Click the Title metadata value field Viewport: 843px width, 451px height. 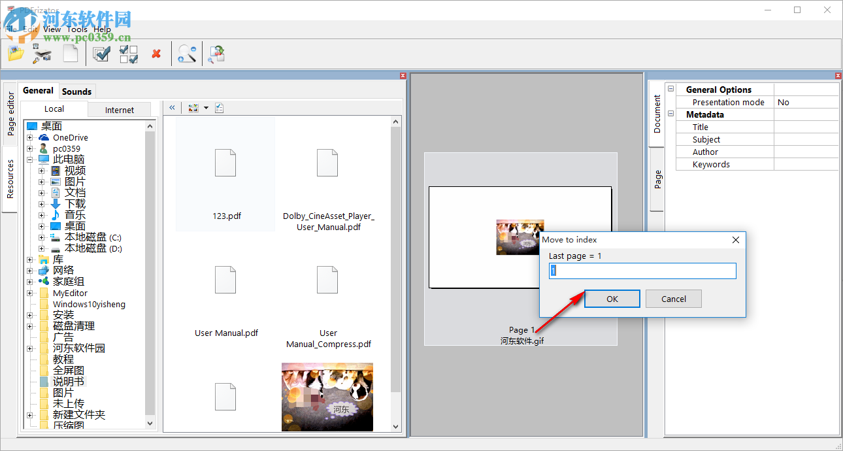point(806,127)
